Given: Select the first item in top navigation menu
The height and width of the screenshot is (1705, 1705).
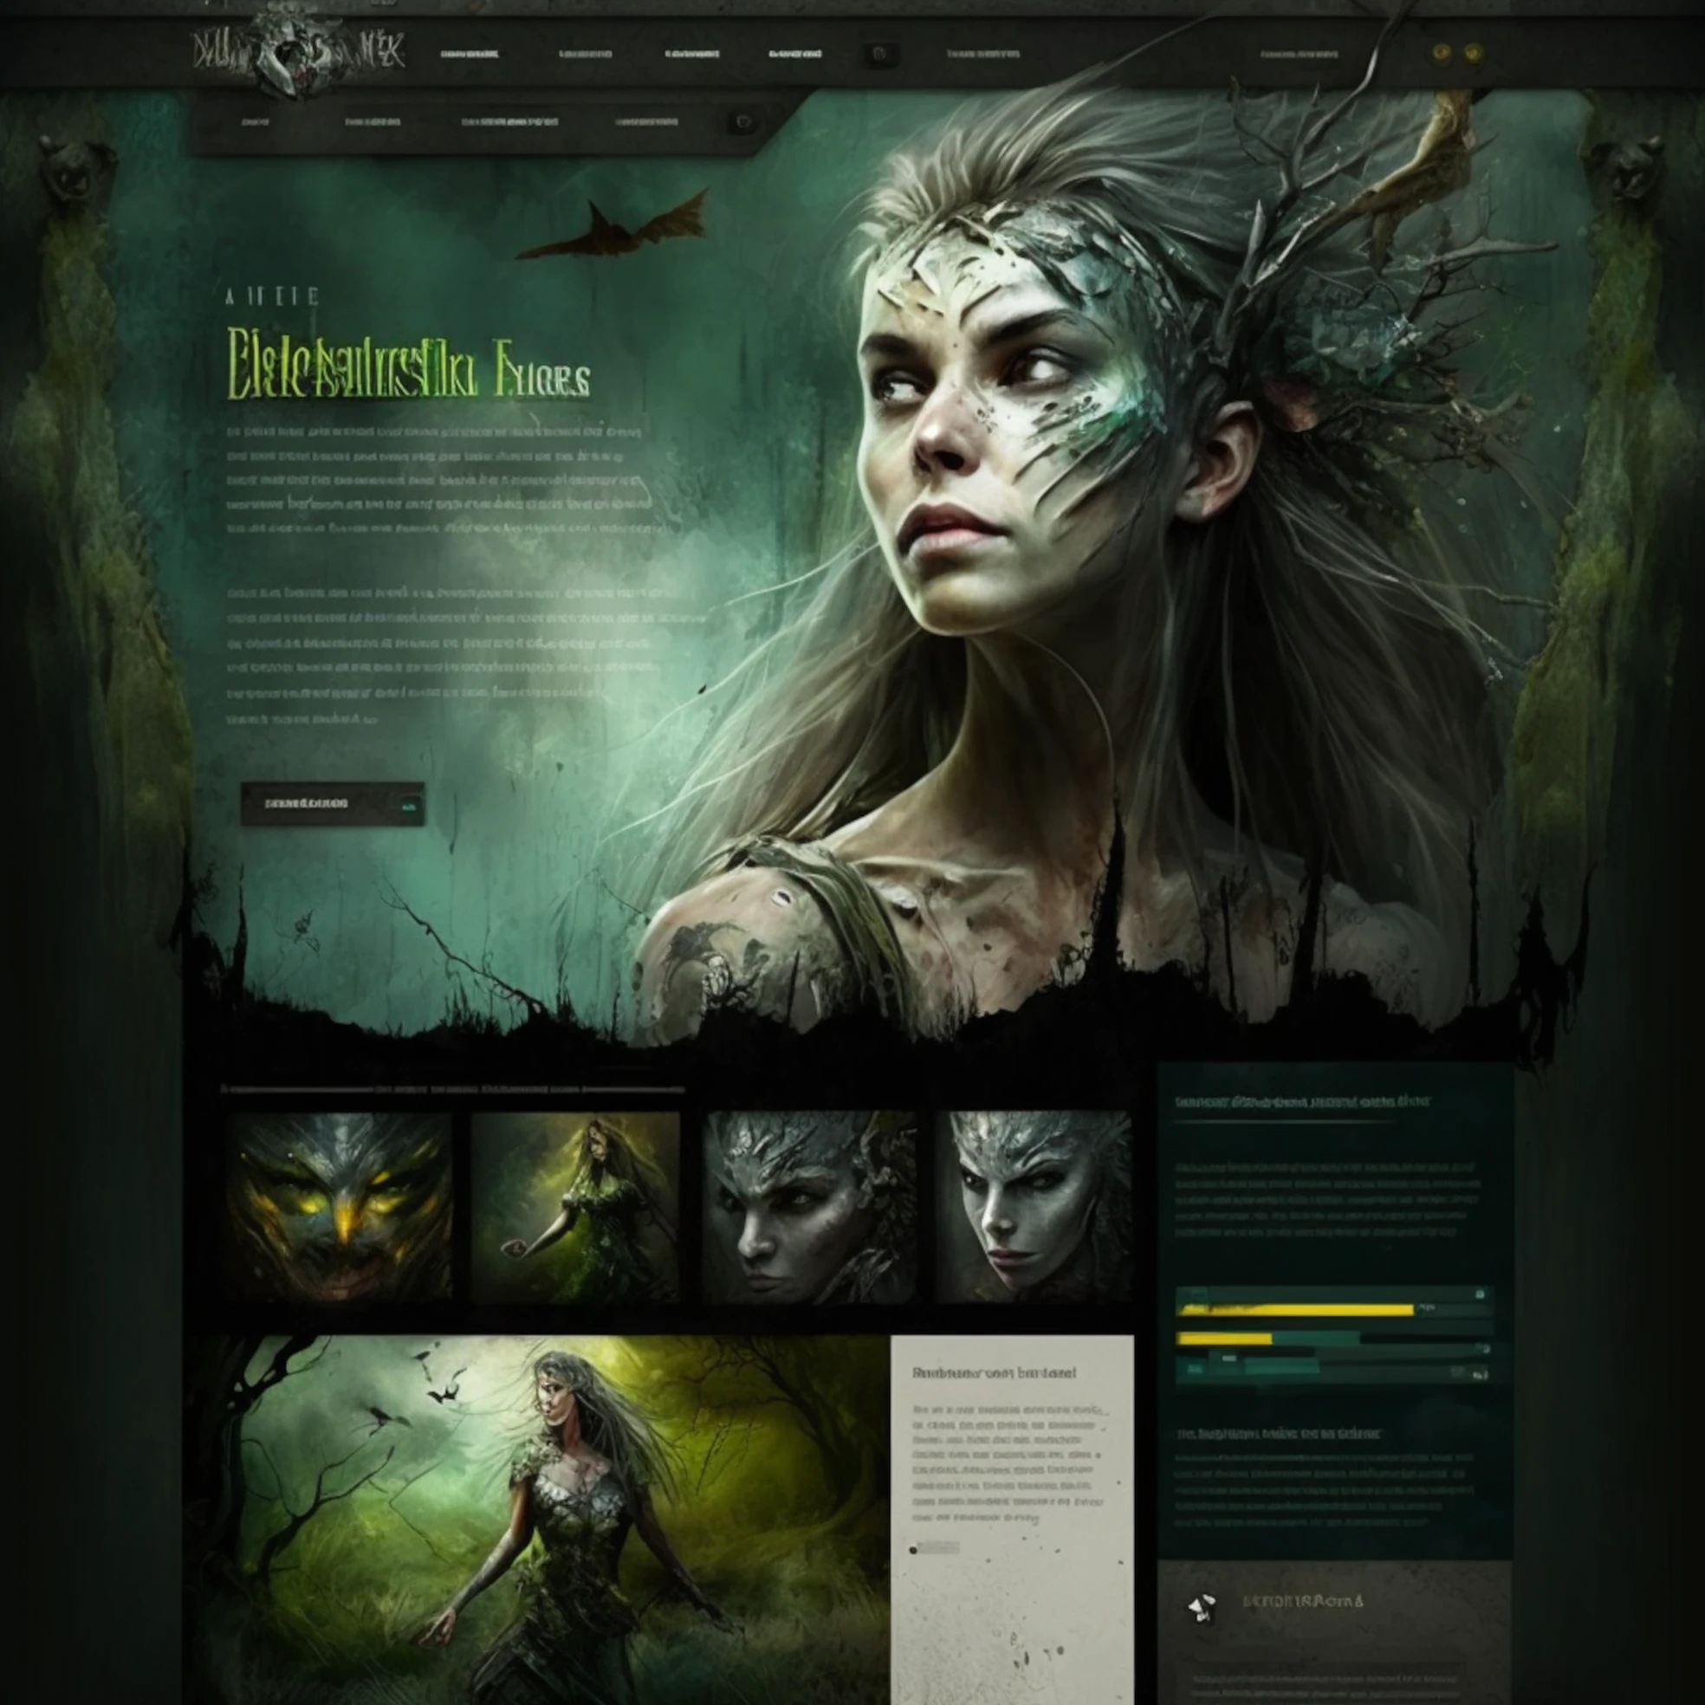Looking at the screenshot, I should click(x=469, y=54).
